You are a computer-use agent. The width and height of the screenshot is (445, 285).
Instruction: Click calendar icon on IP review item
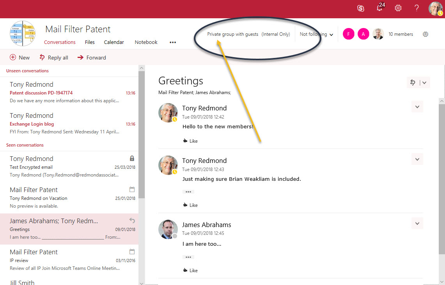[132, 251]
